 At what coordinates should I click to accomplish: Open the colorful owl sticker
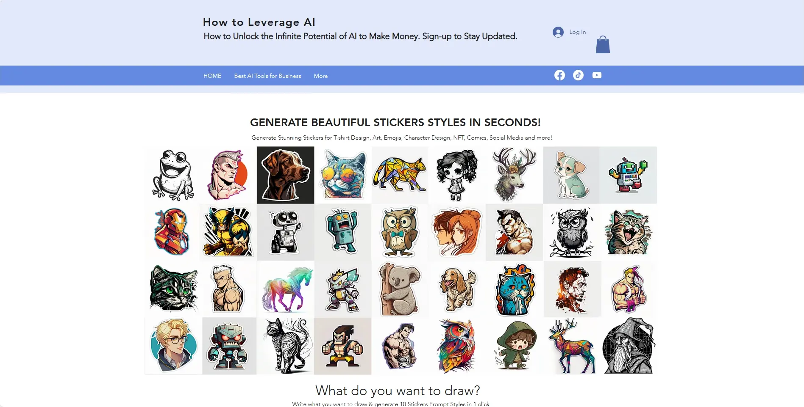[x=457, y=346]
